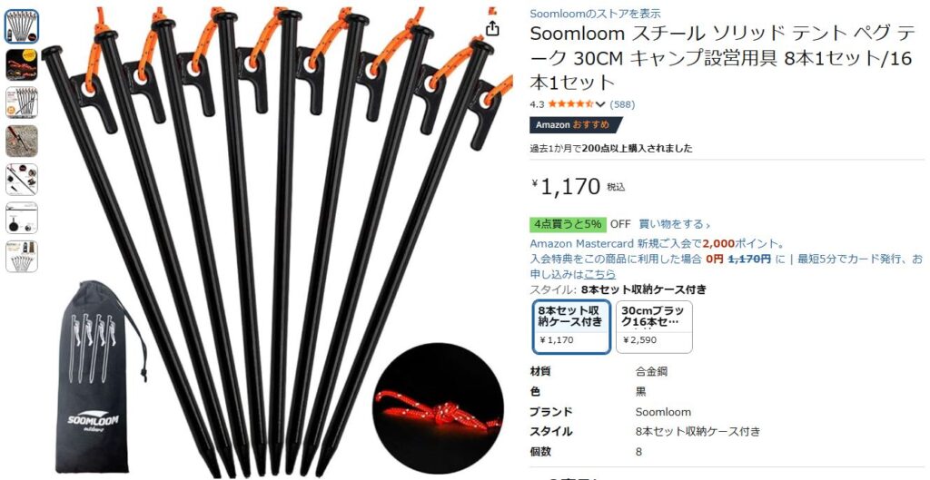Click the share icon above product image
The height and width of the screenshot is (480, 930).
click(x=491, y=28)
